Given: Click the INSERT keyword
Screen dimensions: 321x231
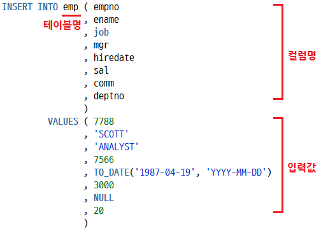Looking at the screenshot, I should [x=17, y=7].
